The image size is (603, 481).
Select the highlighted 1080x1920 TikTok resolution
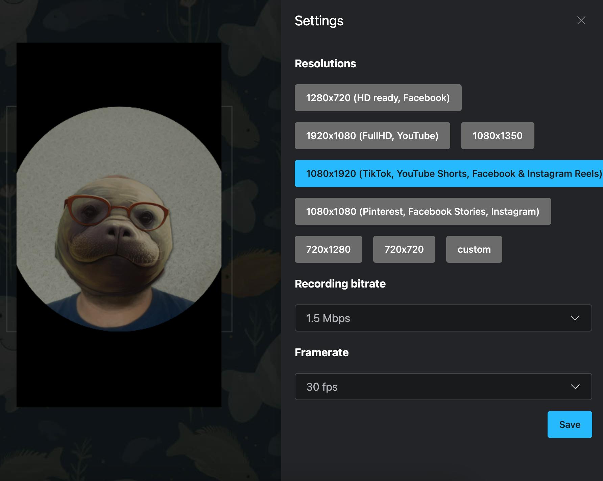point(449,174)
